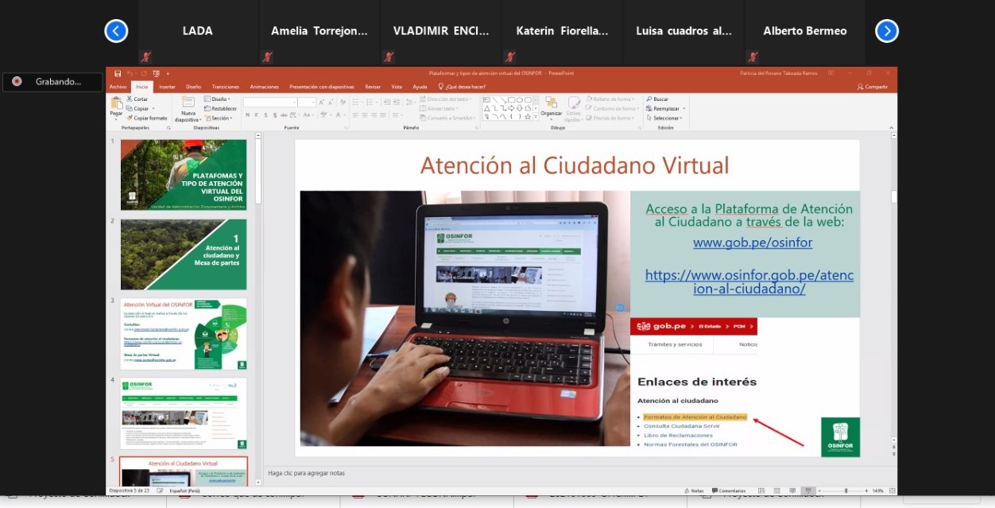Select slide 2 thumbnail Atención al ciudadano
Viewport: 995px width, 508px height.
(x=184, y=254)
